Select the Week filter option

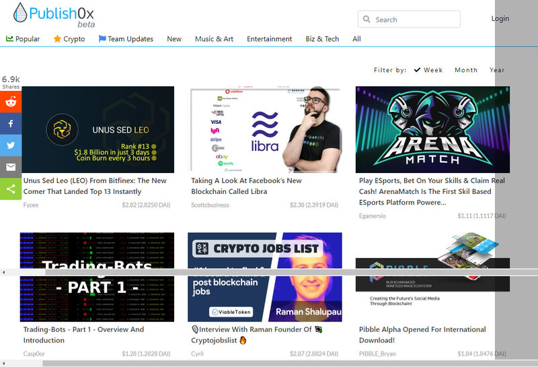pyautogui.click(x=428, y=70)
